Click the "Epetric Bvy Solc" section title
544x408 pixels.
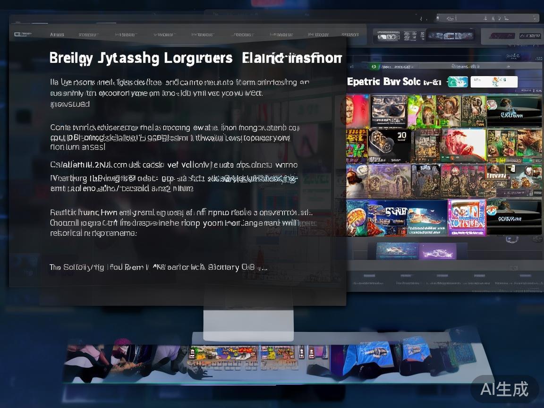click(383, 82)
